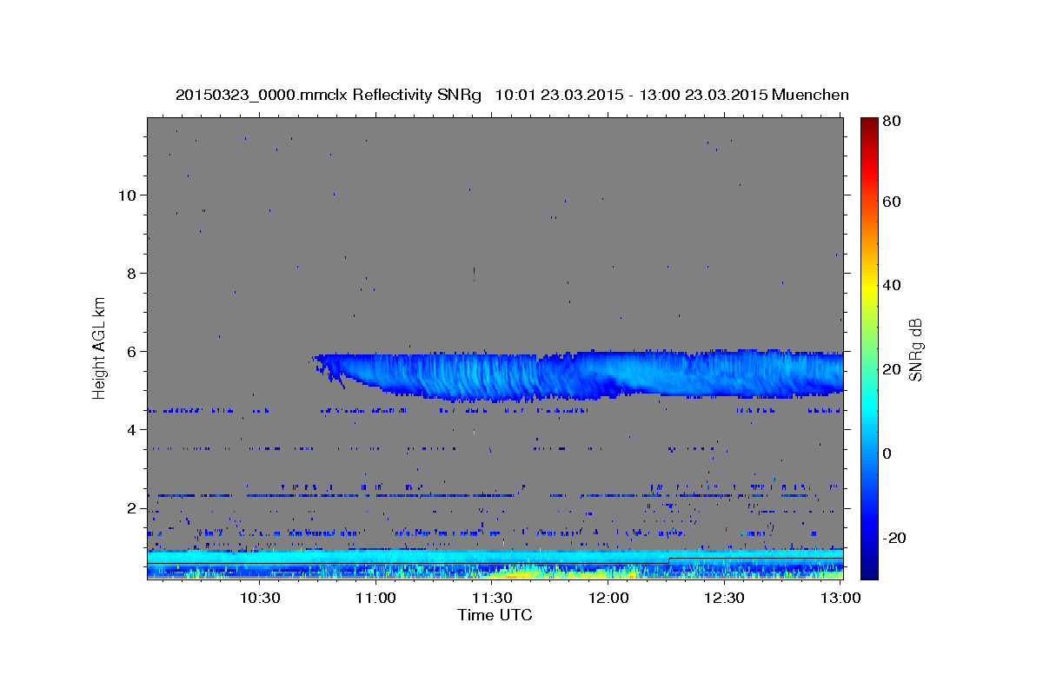Click the colorbar value label 80
Screen dimensions: 1043x695
tap(894, 122)
